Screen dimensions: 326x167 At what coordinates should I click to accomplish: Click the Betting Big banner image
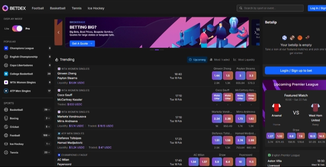(157, 33)
